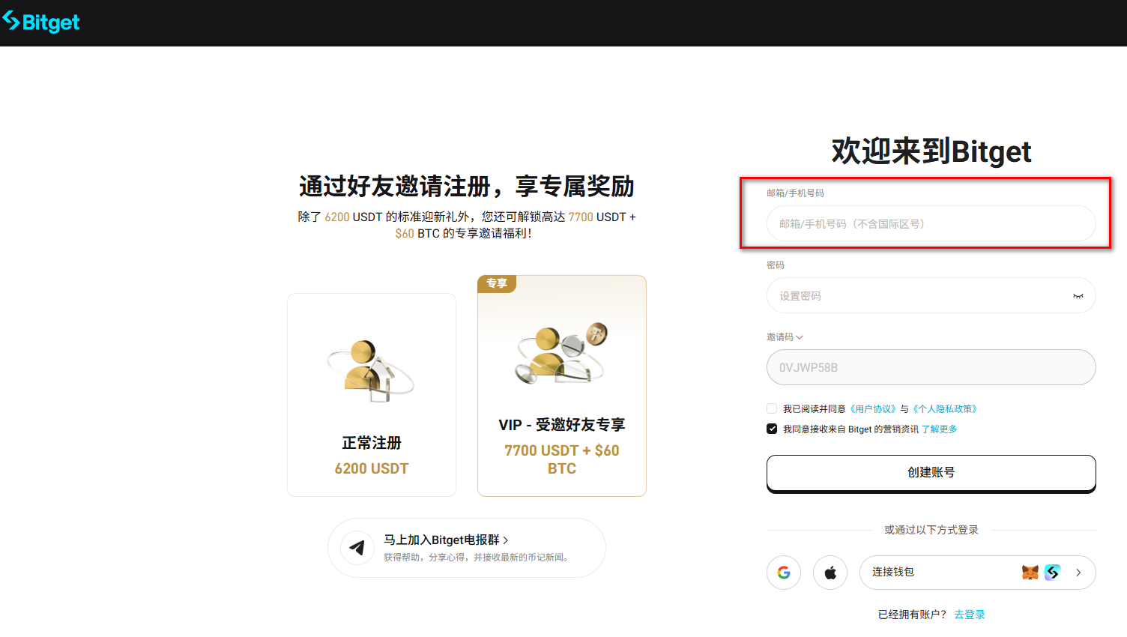The height and width of the screenshot is (637, 1127).
Task: Click the VIP invited friends coin illustration
Action: tap(561, 354)
